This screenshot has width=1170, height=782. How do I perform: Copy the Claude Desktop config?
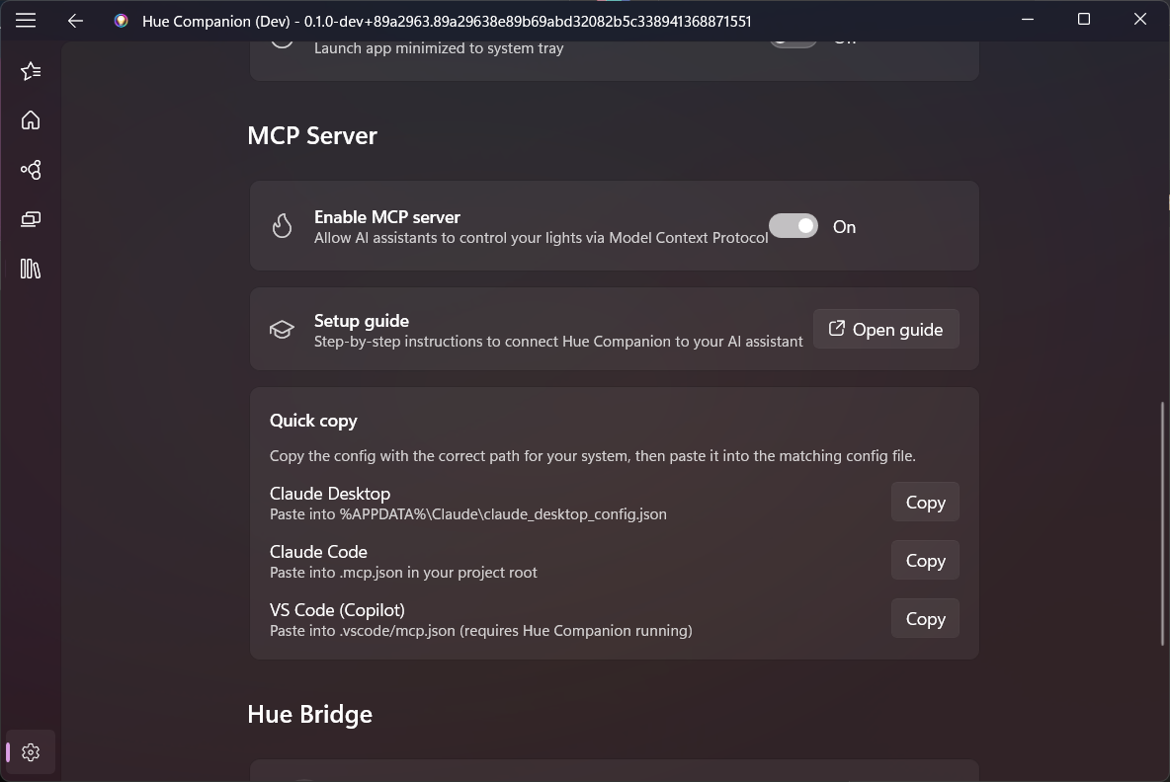coord(925,503)
